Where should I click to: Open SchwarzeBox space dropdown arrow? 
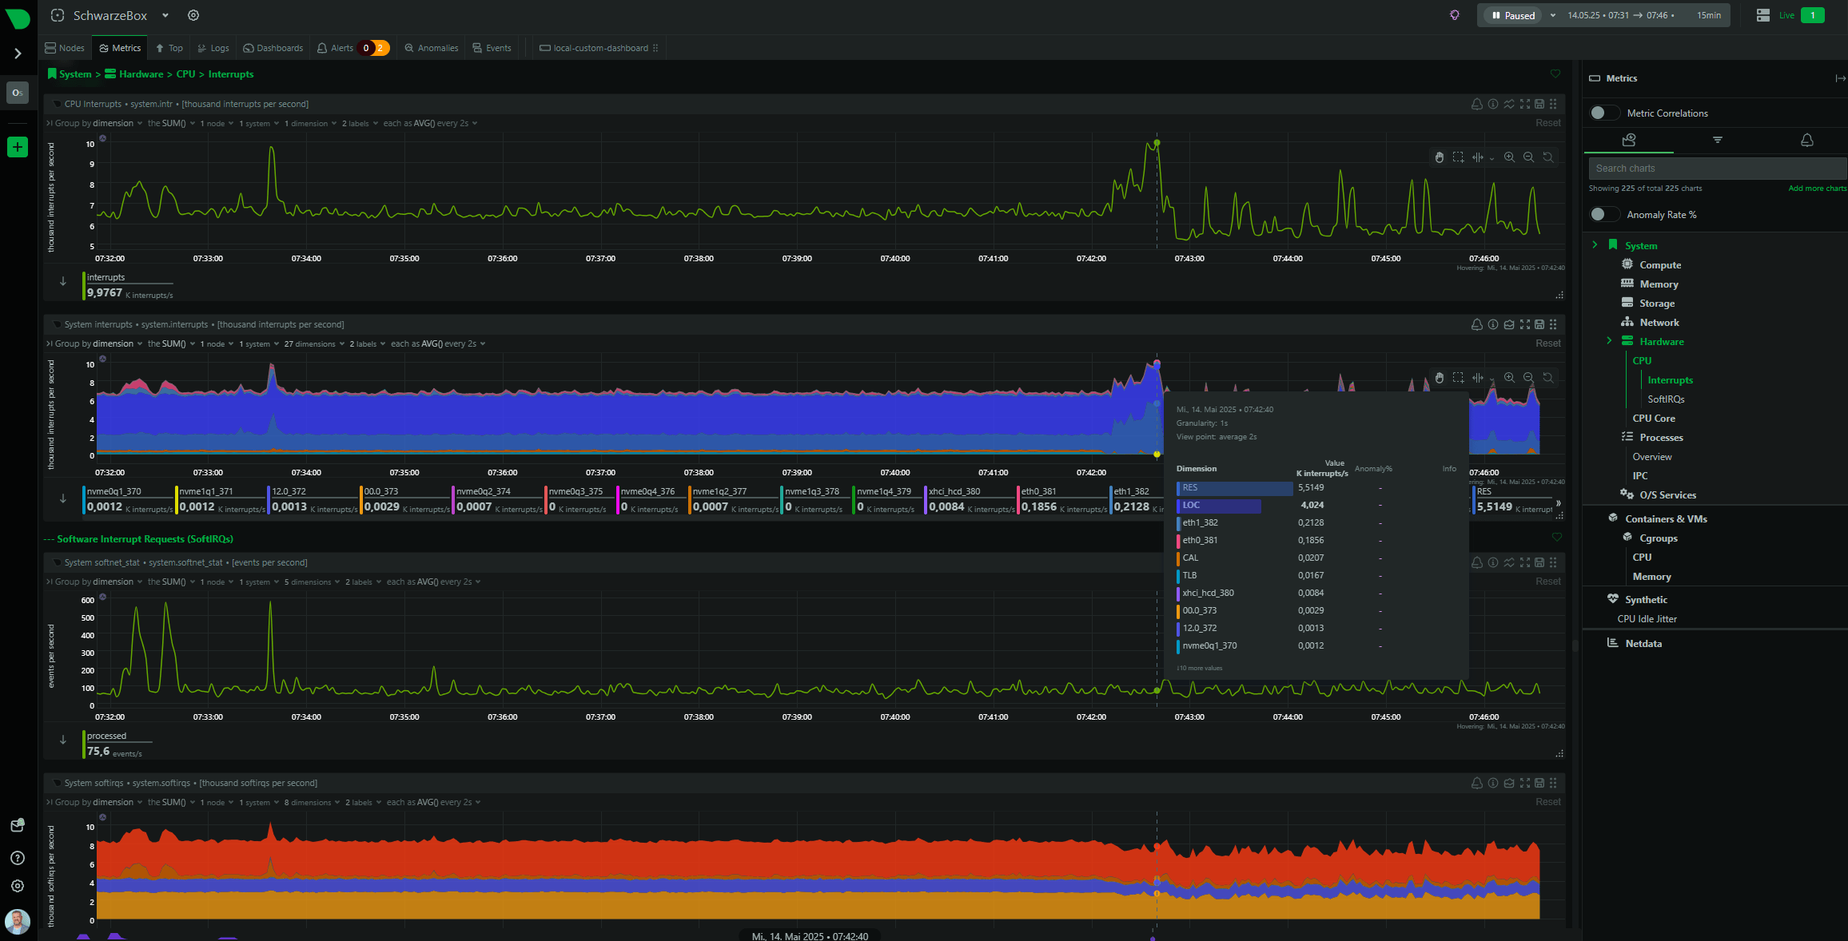point(165,15)
